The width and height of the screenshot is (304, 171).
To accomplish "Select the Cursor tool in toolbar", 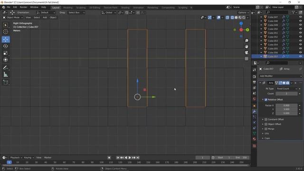I will point(5,32).
